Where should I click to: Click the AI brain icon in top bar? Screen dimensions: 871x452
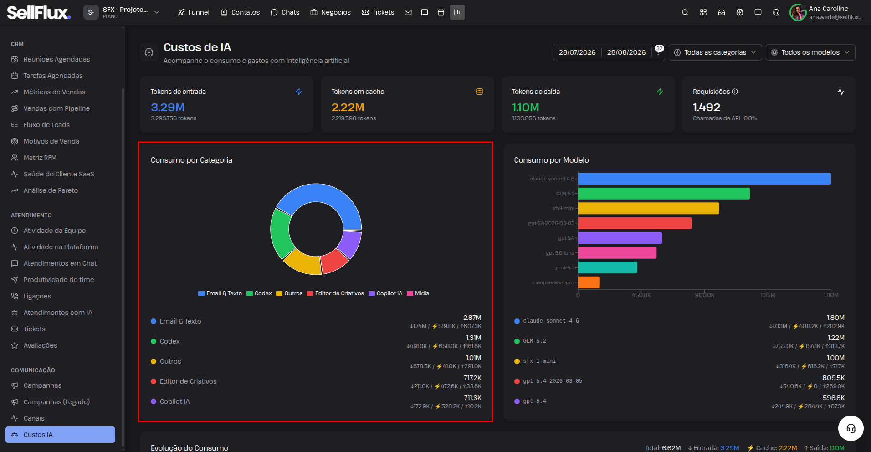(x=740, y=12)
